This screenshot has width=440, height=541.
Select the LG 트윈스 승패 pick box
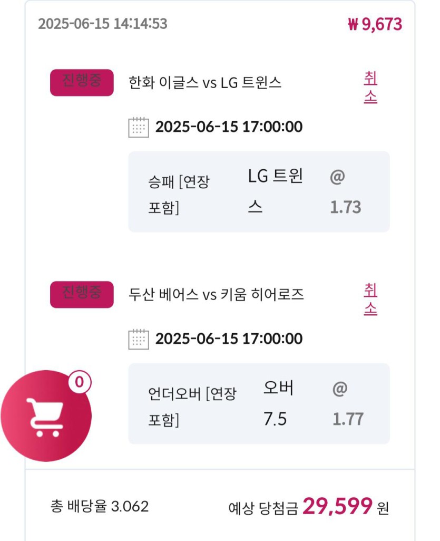click(x=259, y=191)
